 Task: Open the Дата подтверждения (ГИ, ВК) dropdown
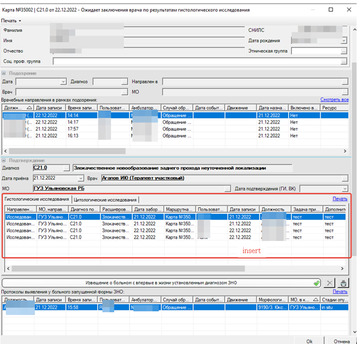[x=345, y=189]
